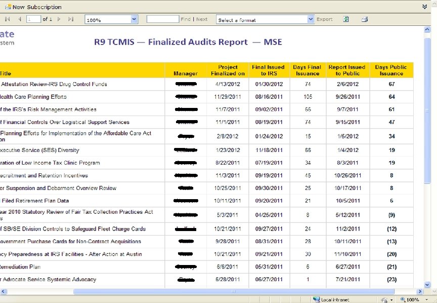Click the Next search link

tap(201, 19)
